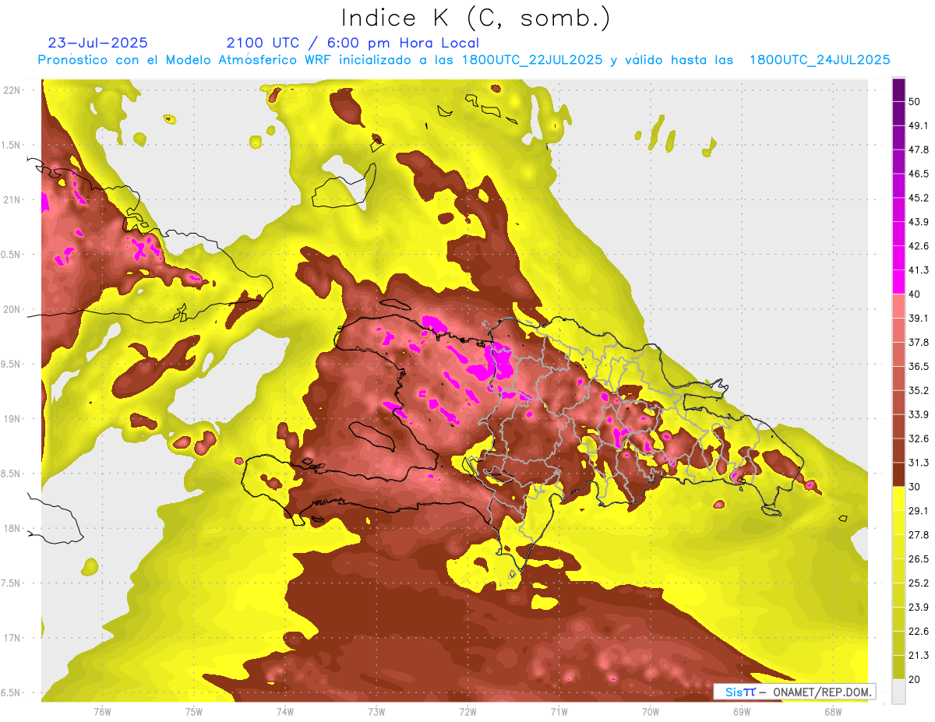Pick the dark purple legend band above 50
Viewport: 935px width, 722px height.
(x=898, y=90)
